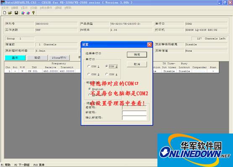The image size is (233, 167).
Task: Click the FW version 2.06 value
Action: coord(131,30)
